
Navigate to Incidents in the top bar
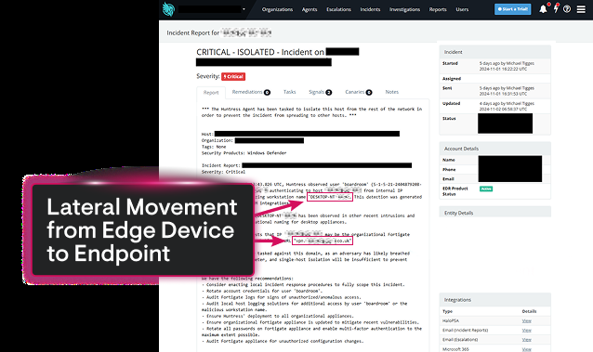click(x=370, y=9)
